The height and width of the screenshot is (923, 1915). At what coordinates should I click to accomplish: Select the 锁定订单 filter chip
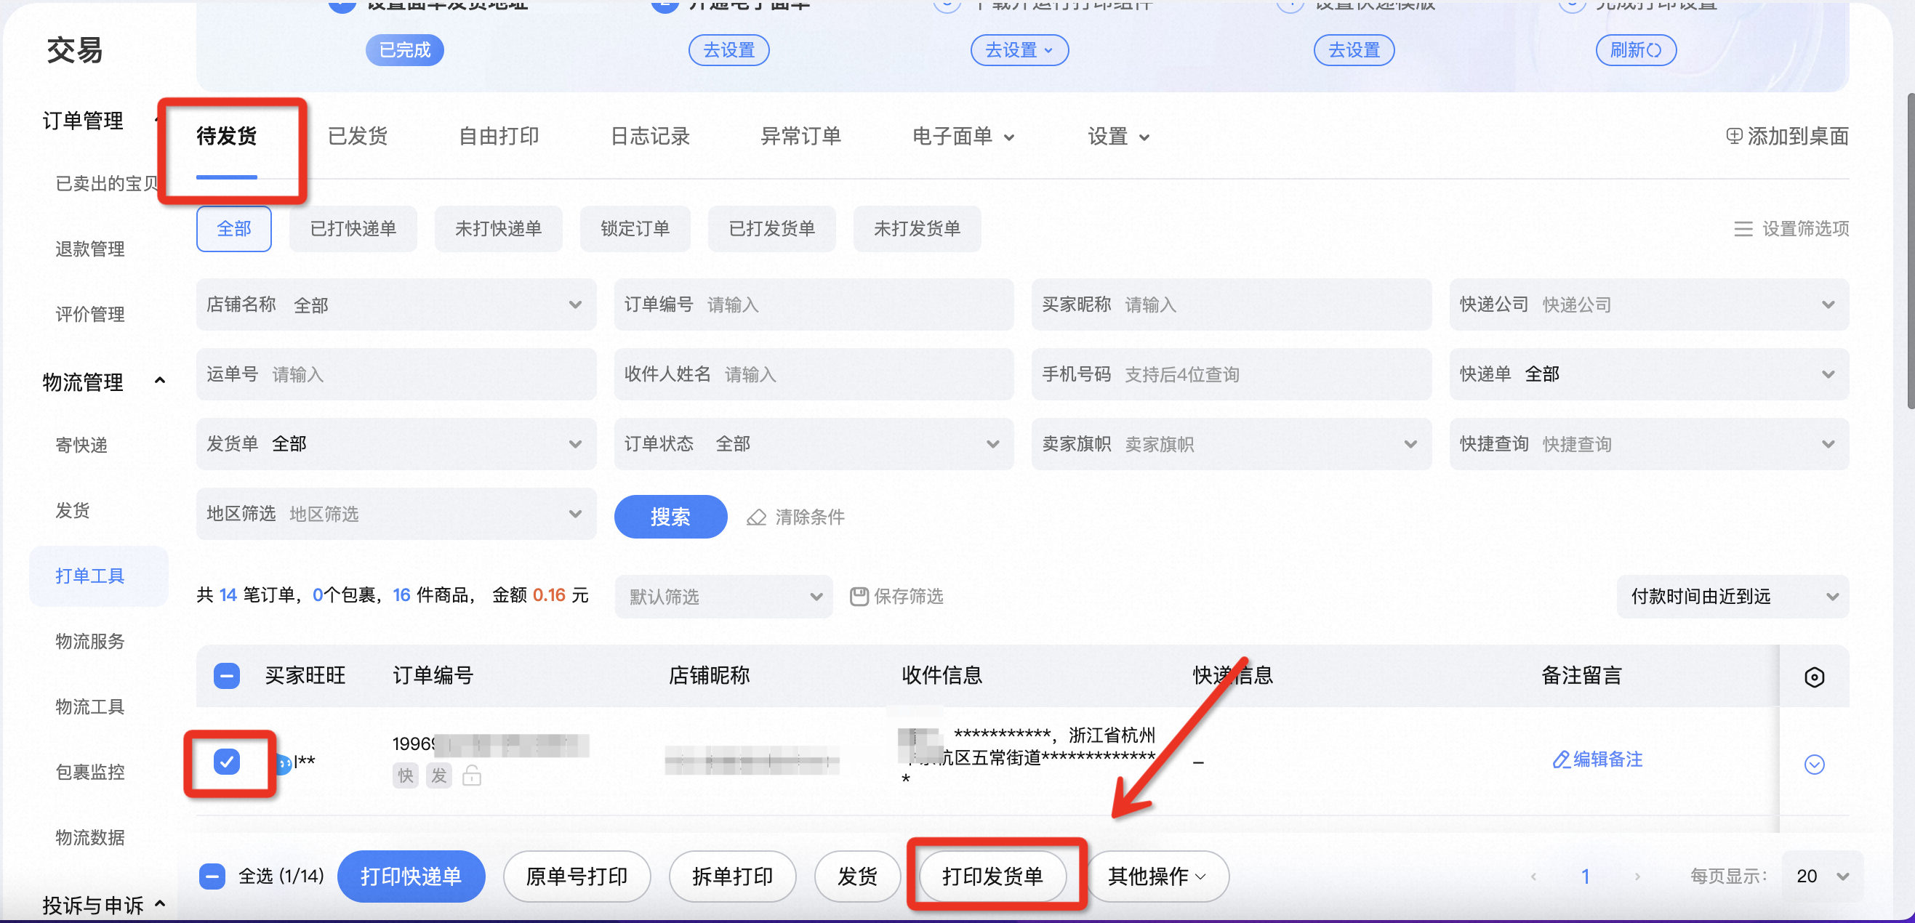coord(635,229)
